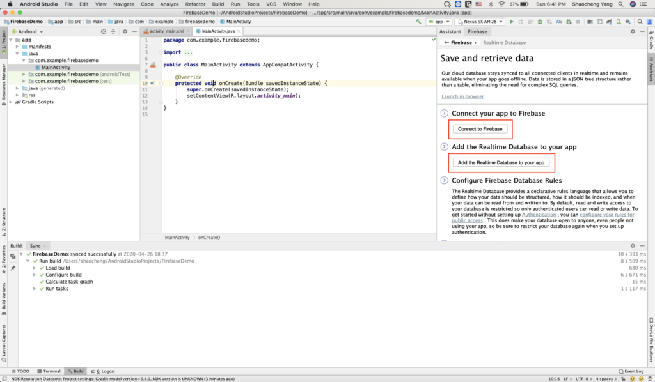
Task: Click the Wi-Fi status icon in menu bar
Action: (501, 4)
